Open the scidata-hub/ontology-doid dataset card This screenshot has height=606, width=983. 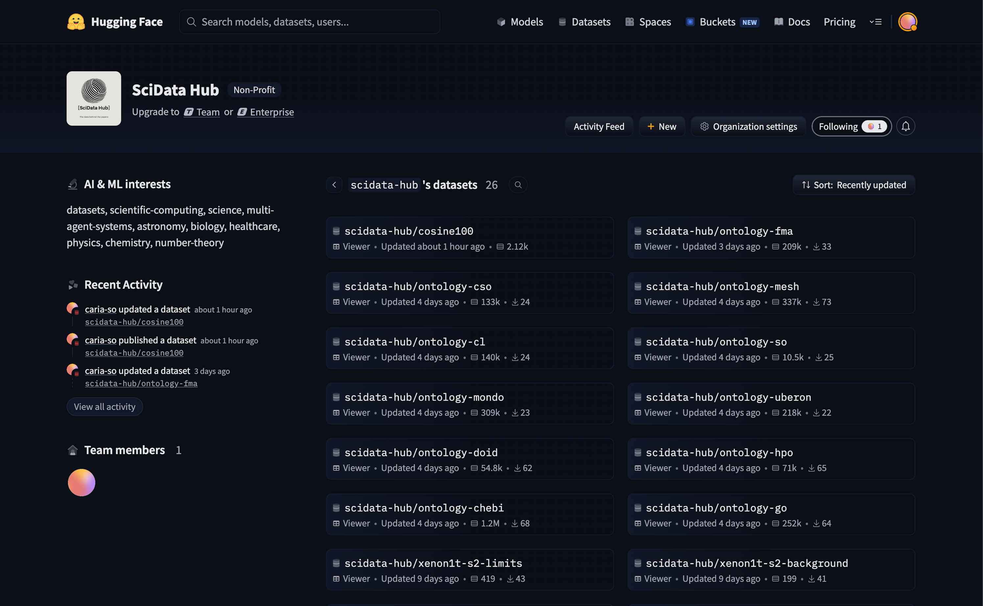[470, 459]
